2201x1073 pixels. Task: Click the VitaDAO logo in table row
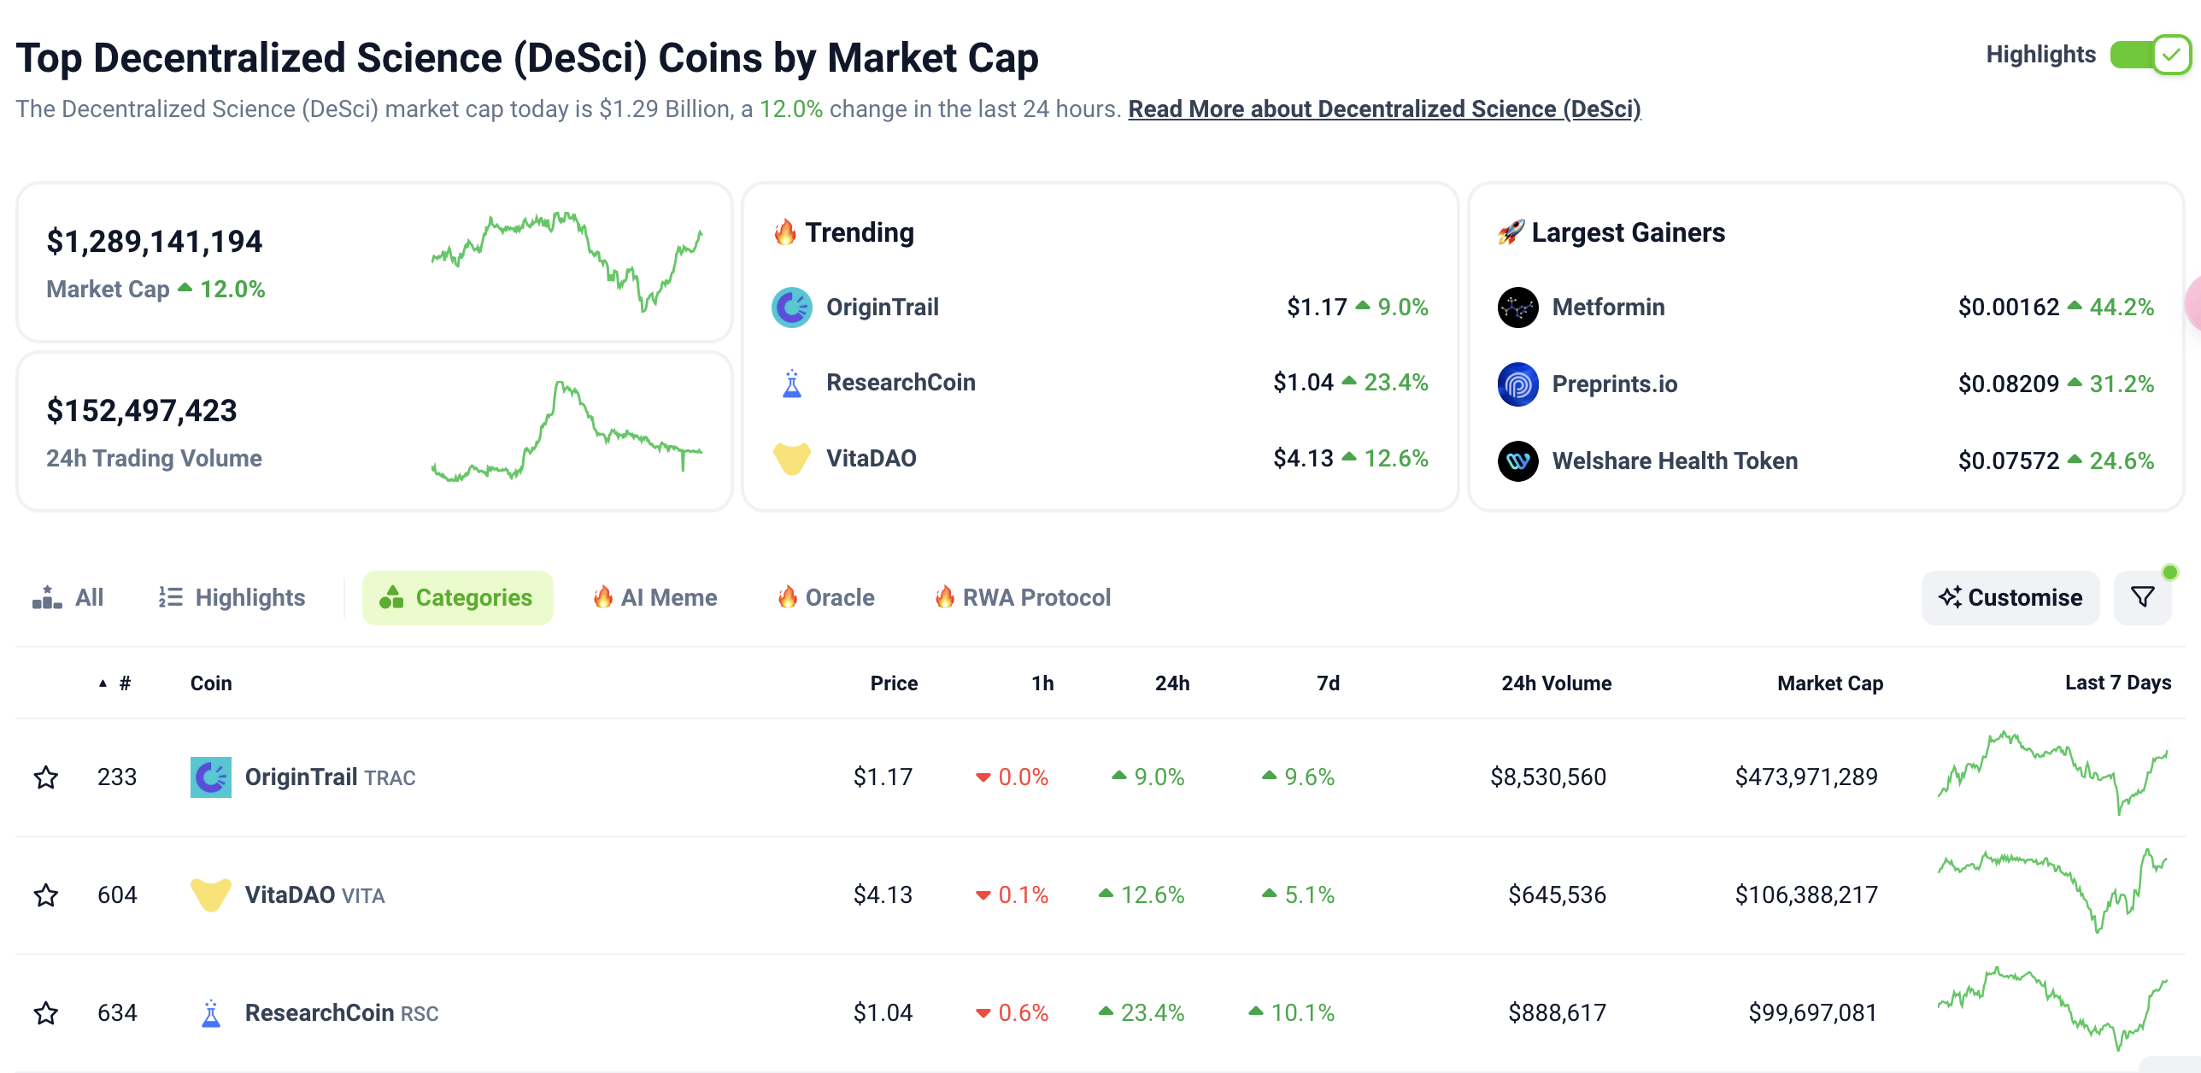point(211,895)
